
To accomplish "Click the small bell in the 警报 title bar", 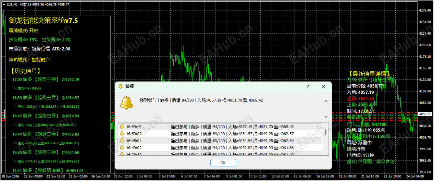I will point(121,87).
